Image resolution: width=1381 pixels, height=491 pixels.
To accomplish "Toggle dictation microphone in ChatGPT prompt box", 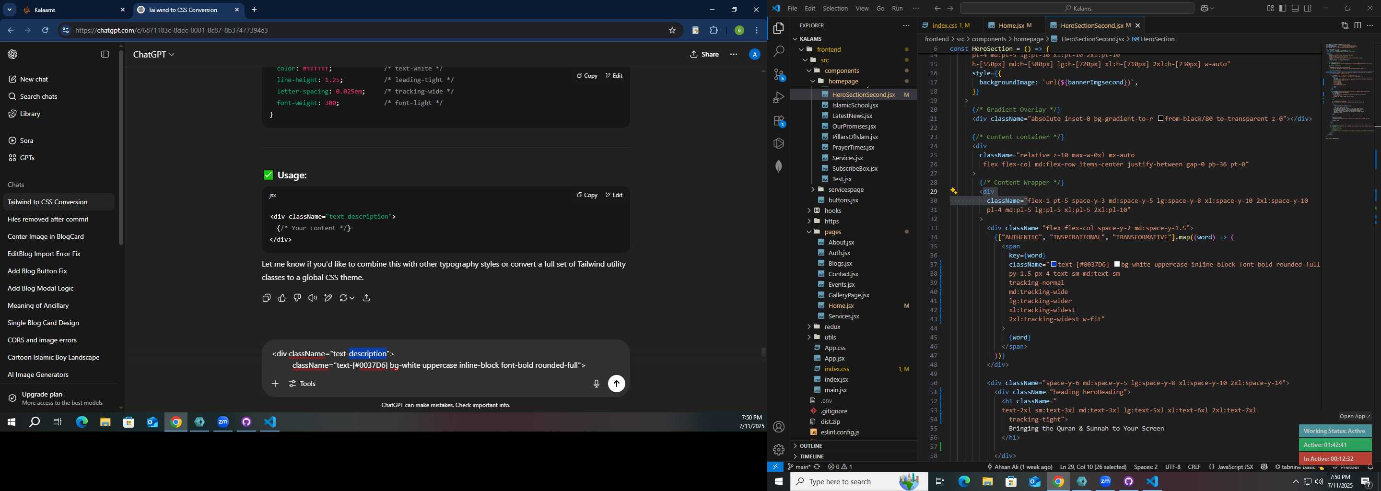I will [596, 384].
